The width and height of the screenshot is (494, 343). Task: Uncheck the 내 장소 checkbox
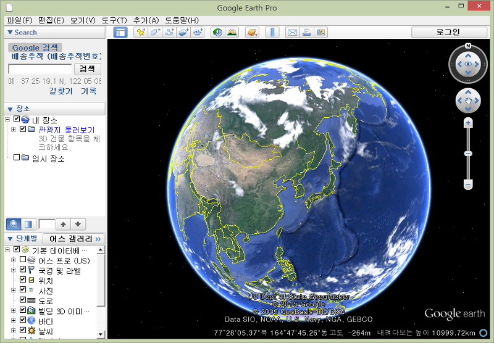pos(17,119)
